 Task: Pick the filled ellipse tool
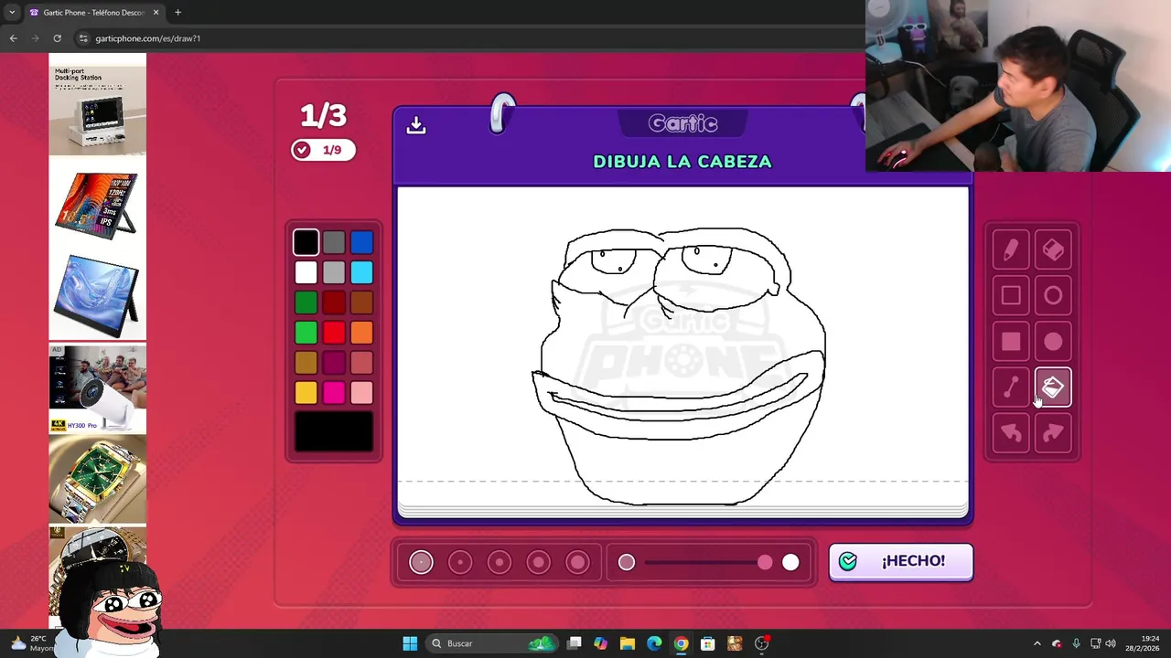click(x=1053, y=342)
